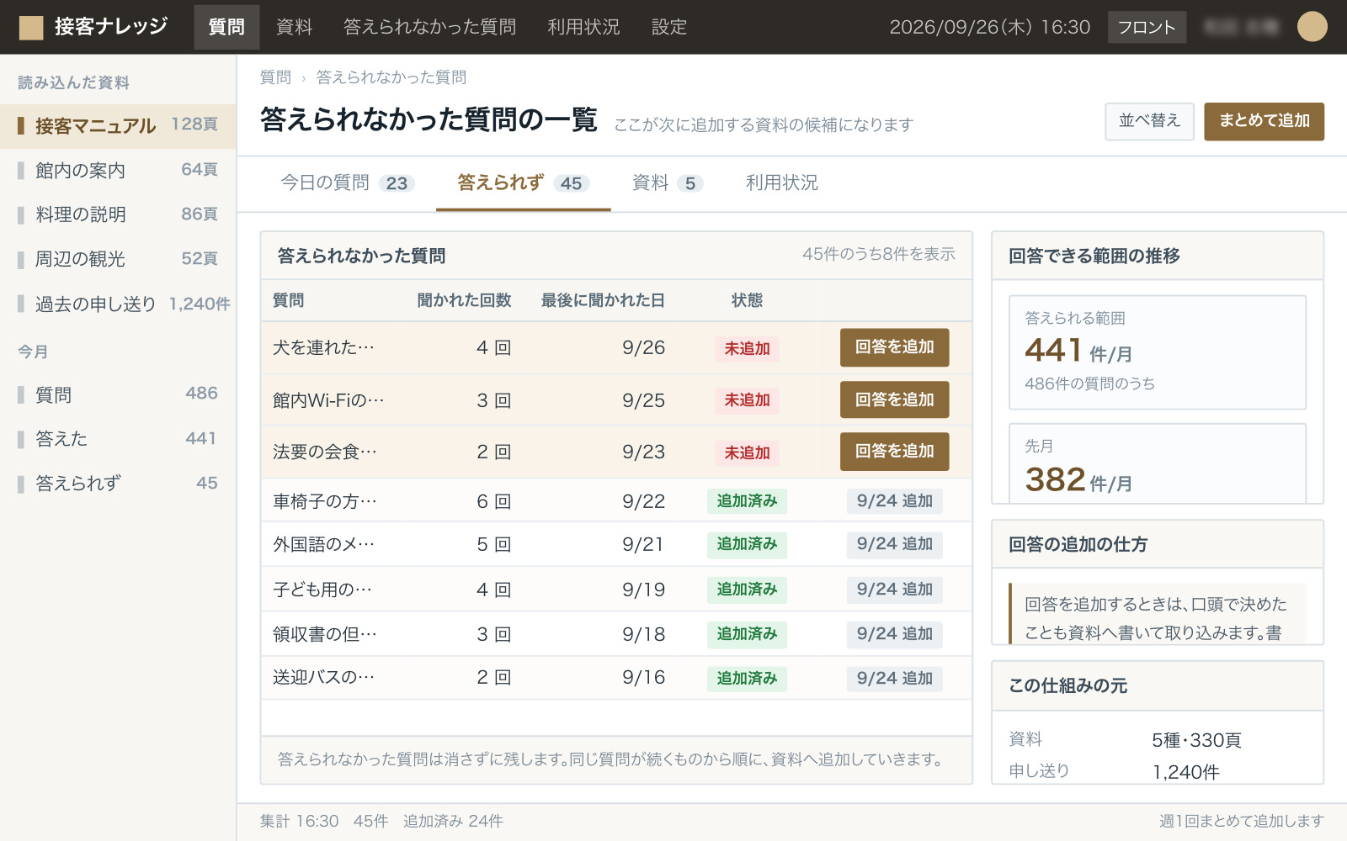This screenshot has height=841, width=1347.
Task: Add an answer for 館内Wi-Fiの… row
Action: tap(894, 399)
